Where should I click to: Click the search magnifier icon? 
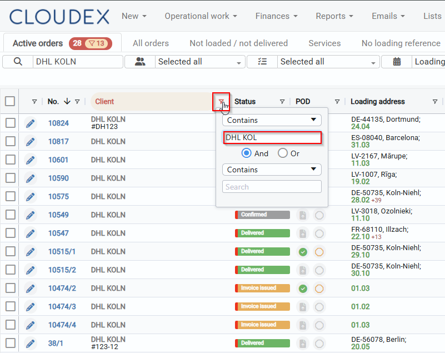coord(18,62)
